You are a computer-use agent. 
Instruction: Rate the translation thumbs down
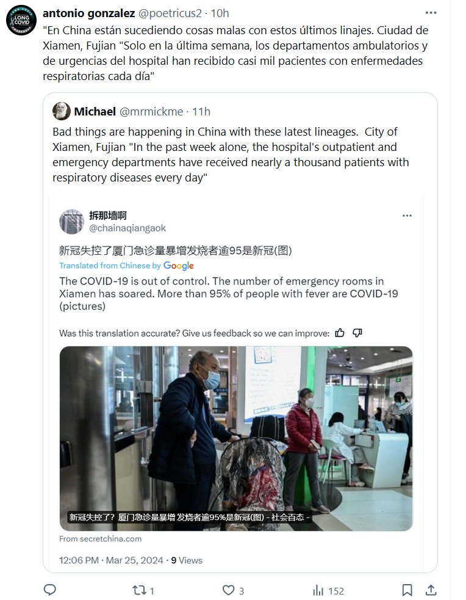pyautogui.click(x=357, y=333)
